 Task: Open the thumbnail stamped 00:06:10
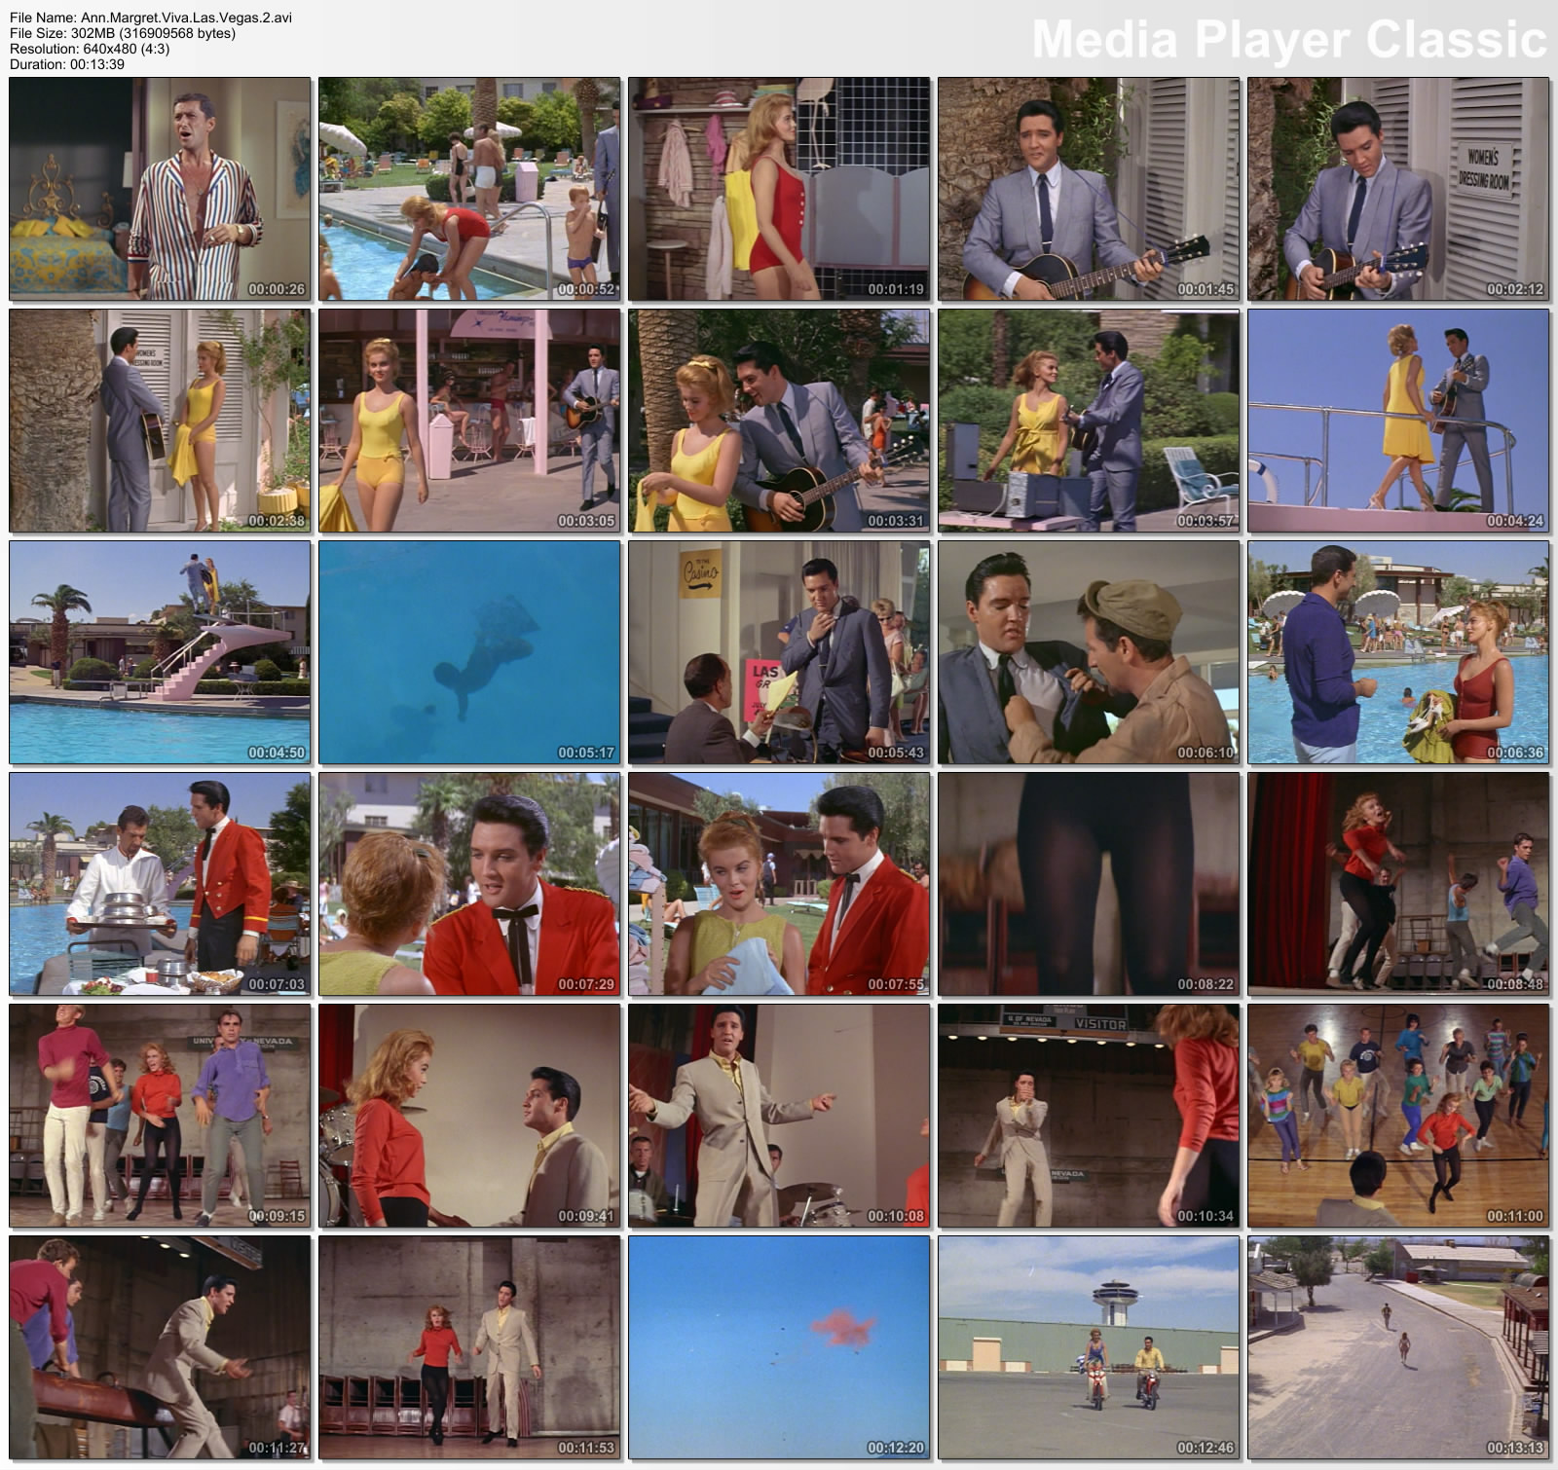1089,652
